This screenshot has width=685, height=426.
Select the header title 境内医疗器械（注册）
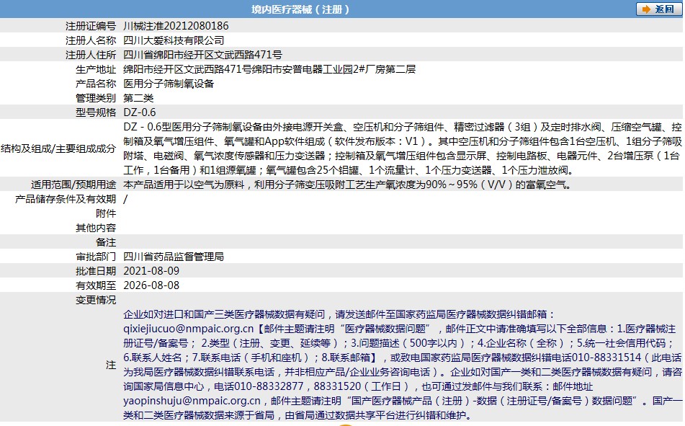(x=300, y=9)
